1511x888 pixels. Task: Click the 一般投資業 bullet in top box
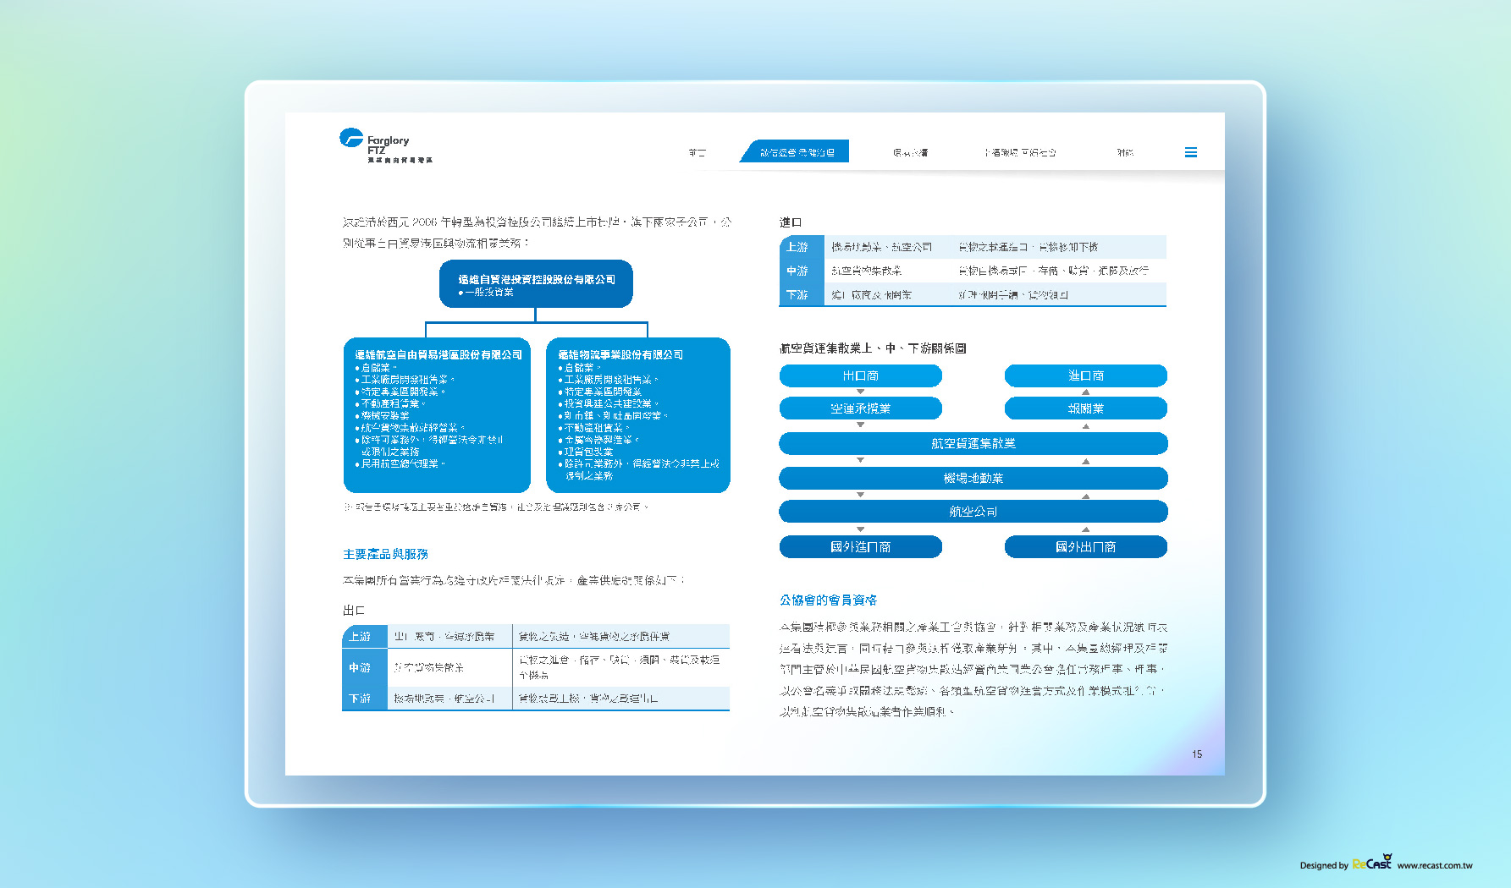pos(487,292)
